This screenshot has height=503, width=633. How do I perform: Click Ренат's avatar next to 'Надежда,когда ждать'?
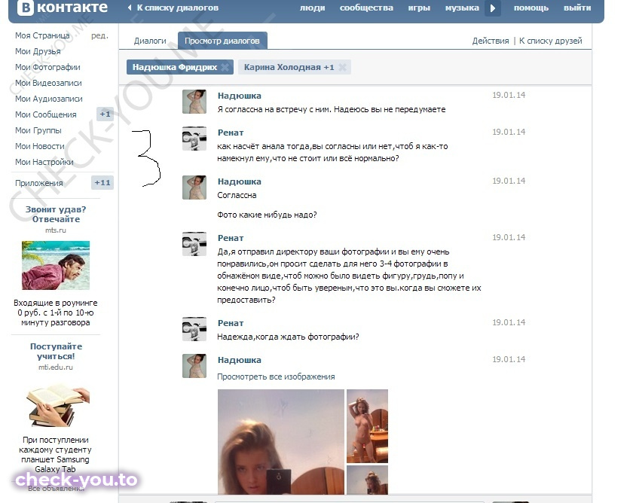tap(194, 329)
